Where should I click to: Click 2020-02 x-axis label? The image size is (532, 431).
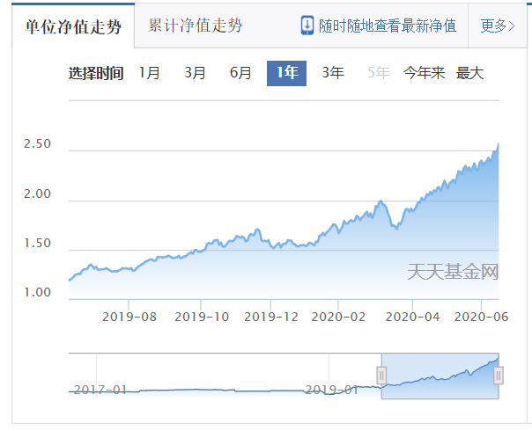338,317
